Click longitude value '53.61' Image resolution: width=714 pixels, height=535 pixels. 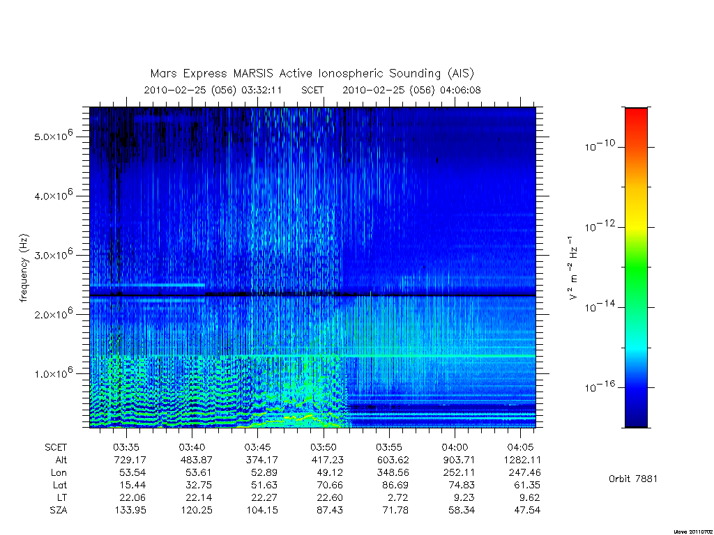click(199, 473)
